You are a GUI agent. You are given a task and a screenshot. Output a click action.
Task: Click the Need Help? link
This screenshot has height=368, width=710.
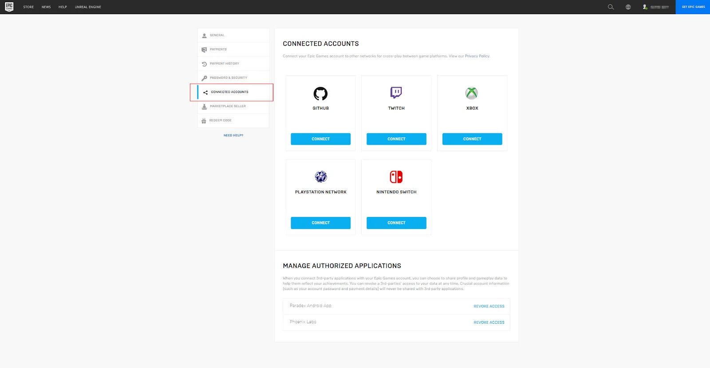(x=233, y=136)
